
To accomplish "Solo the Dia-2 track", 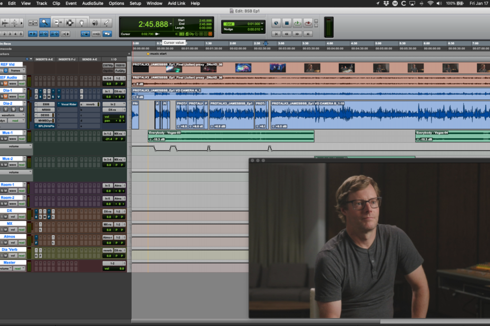I will (x=14, y=109).
